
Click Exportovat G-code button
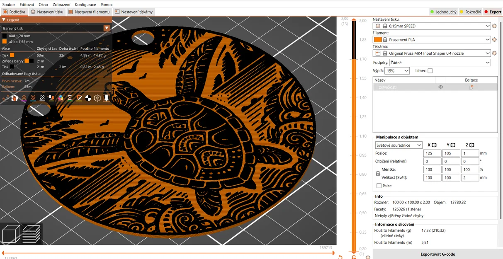click(x=438, y=254)
